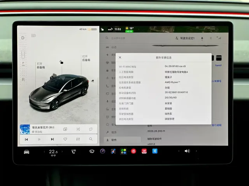The image size is (249, 186).
Task: Tap 打开前备箱 to open front trunk
Action: point(41,65)
